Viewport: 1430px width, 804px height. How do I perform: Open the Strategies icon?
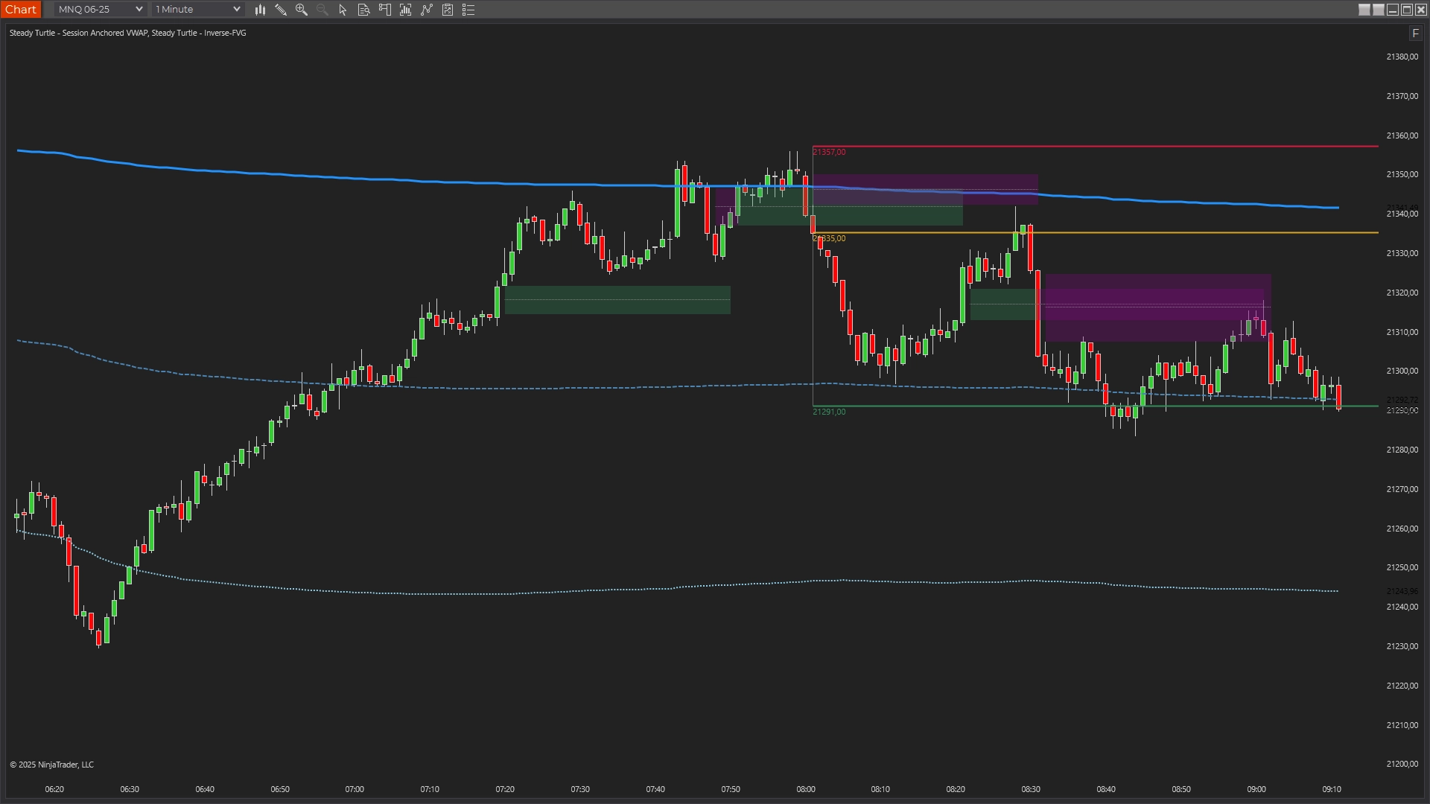448,10
